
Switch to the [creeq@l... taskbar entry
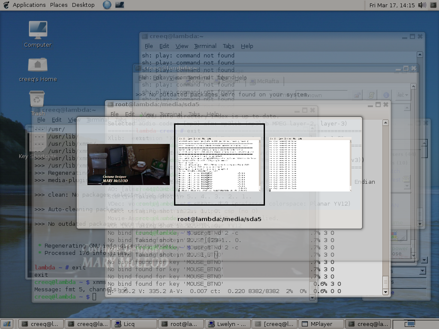pos(274,324)
